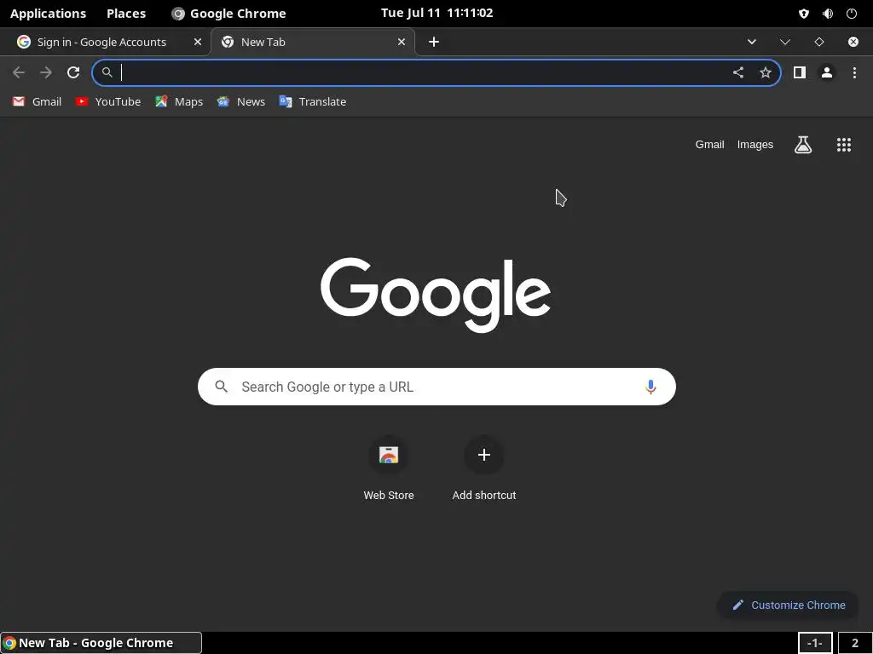
Task: Click the clock date Tue Jul 11
Action: (x=437, y=13)
